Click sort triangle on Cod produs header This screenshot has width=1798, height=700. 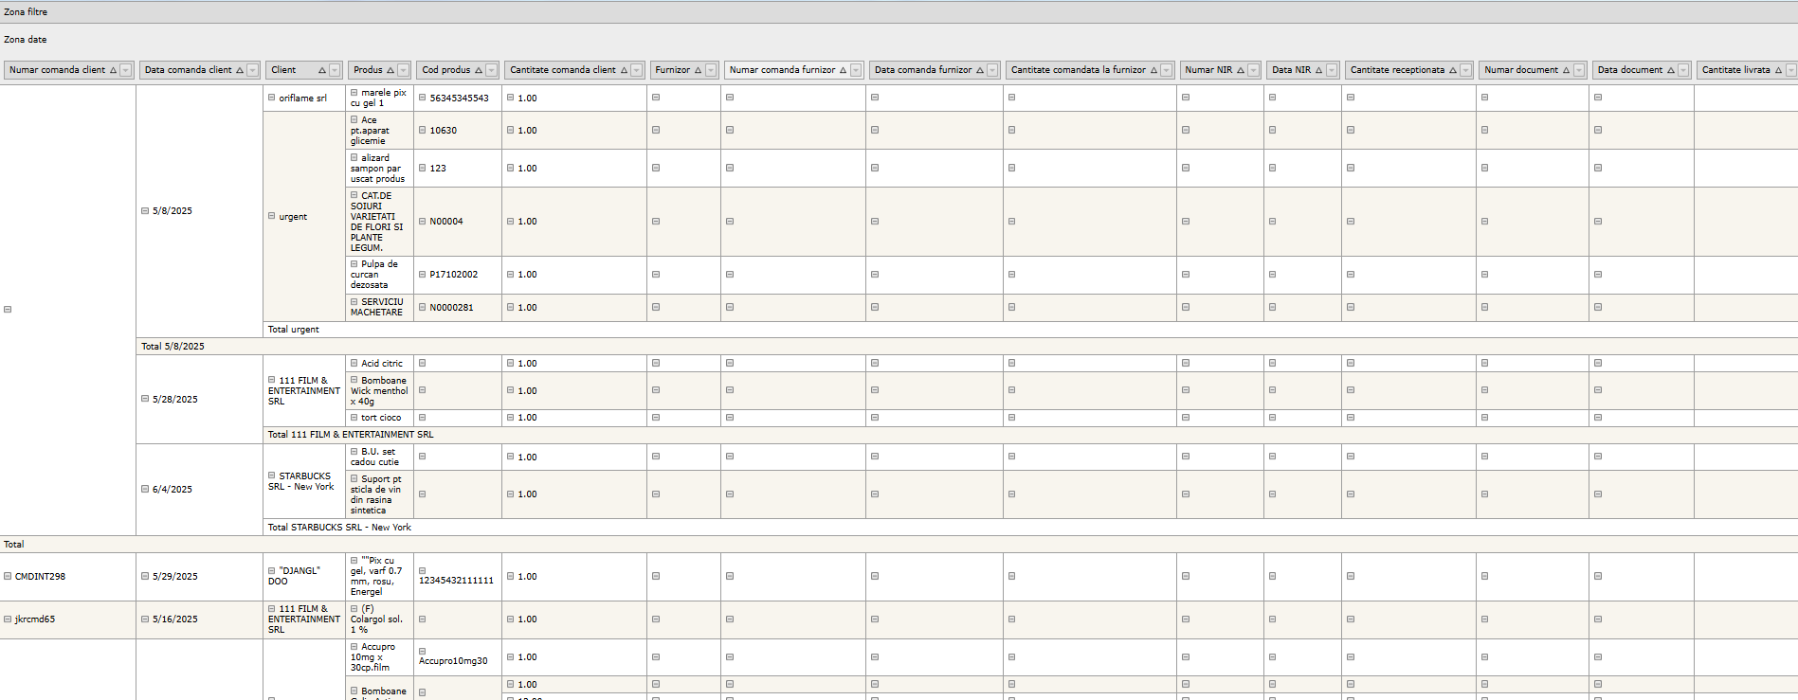click(479, 70)
